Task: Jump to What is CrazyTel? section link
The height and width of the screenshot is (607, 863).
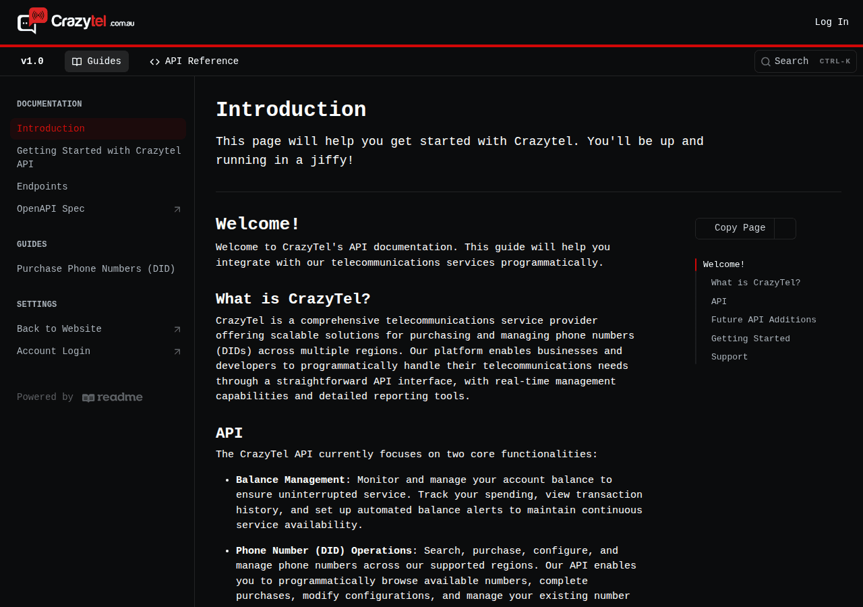Action: [x=756, y=283]
